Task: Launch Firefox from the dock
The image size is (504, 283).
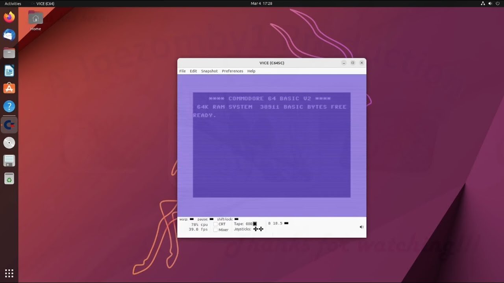Action: click(x=9, y=17)
